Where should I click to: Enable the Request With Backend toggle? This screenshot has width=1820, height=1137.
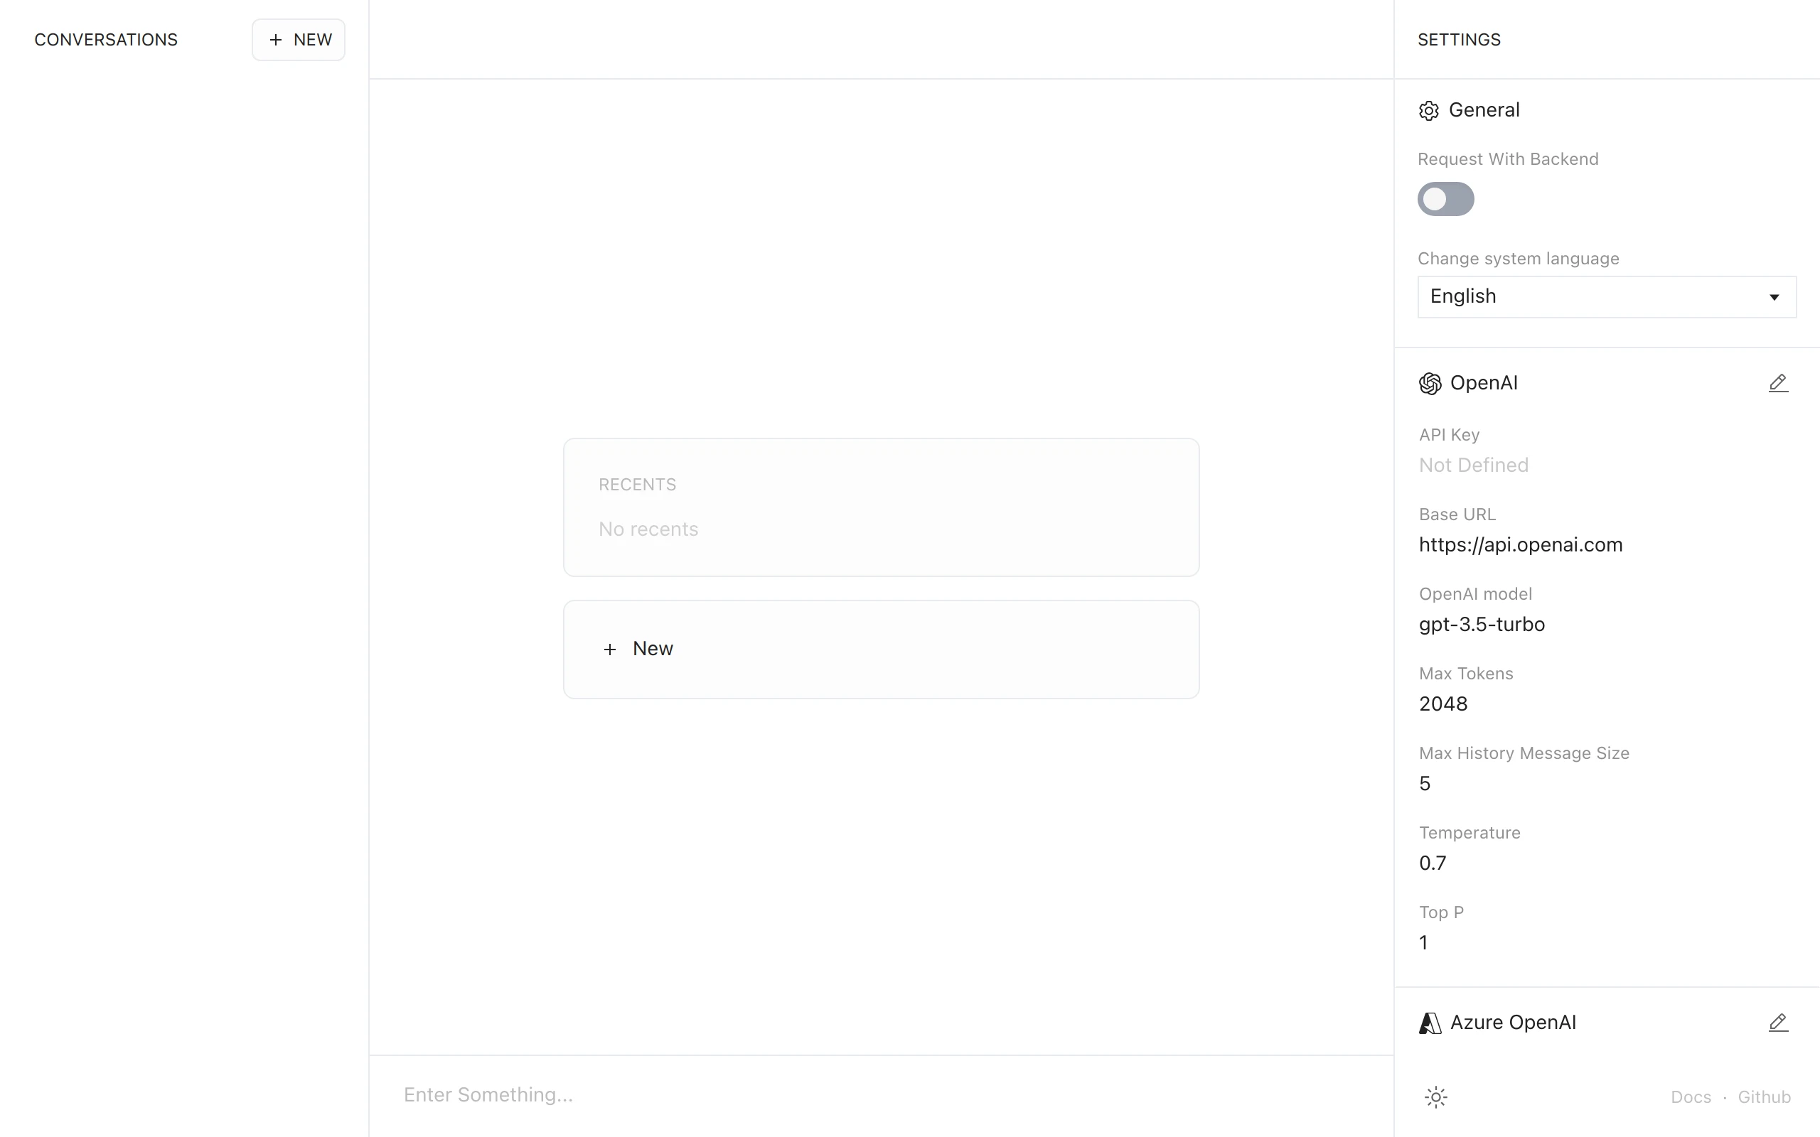(x=1445, y=199)
